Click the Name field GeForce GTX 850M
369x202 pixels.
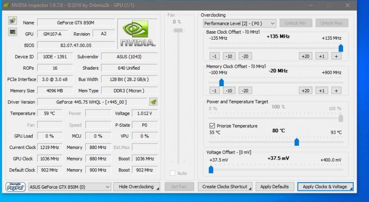click(76, 23)
